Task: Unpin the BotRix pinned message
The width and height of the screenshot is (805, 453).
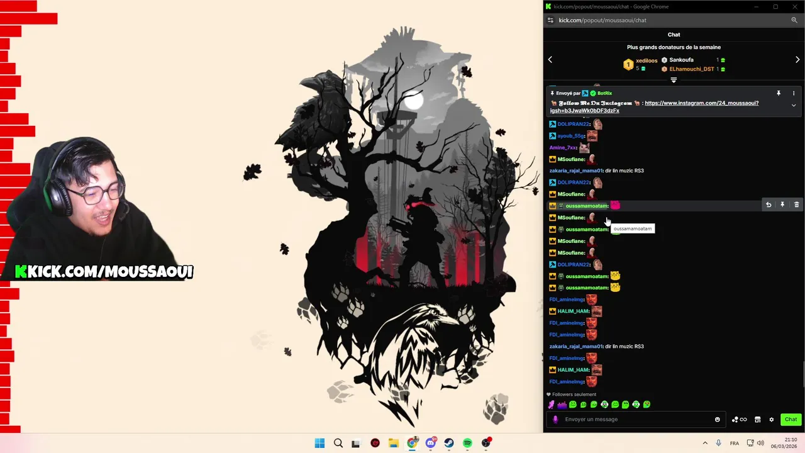Action: click(779, 93)
